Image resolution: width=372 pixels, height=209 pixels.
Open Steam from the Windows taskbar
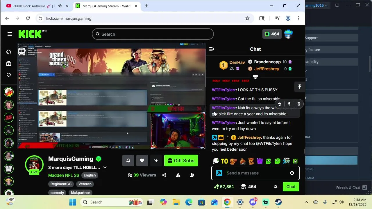[278, 202]
